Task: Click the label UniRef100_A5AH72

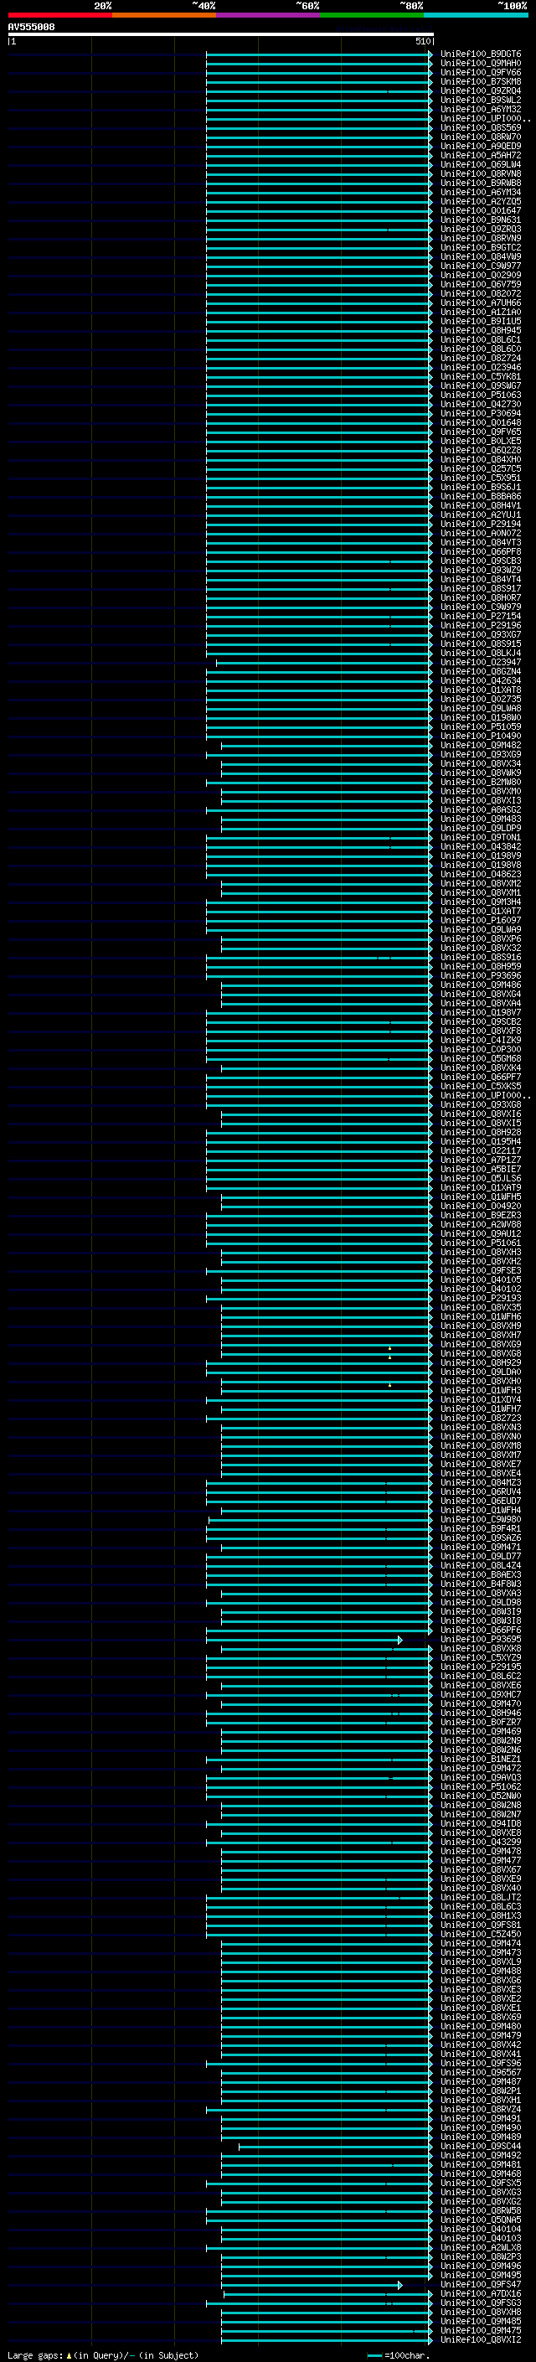Action: [x=480, y=156]
